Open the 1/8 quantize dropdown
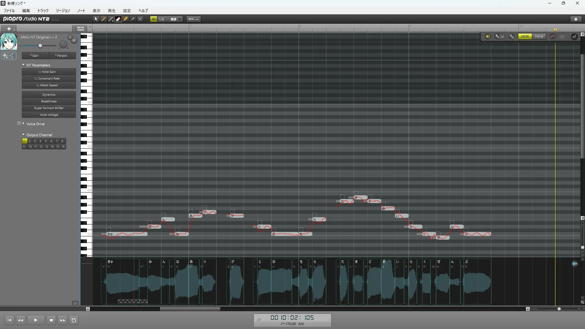Viewport: 585px width, 329px height. [x=180, y=19]
